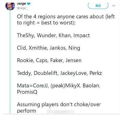Click the blue verified badge icon
This screenshot has width=120, height=115.
click(29, 4)
